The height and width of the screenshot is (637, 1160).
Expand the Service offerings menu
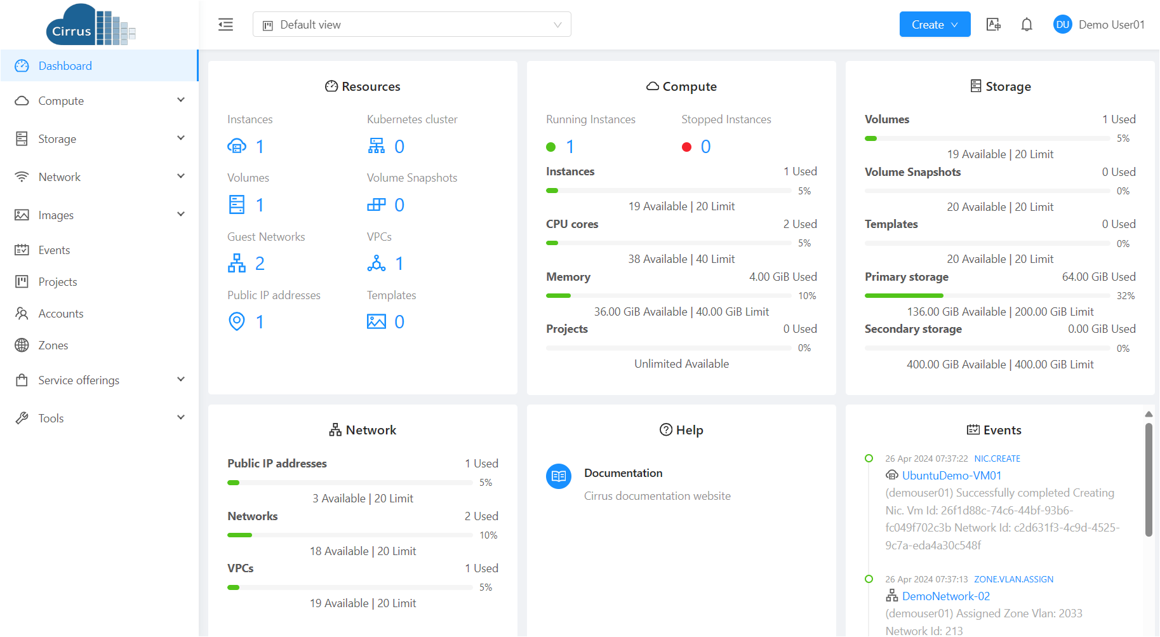[x=100, y=380]
